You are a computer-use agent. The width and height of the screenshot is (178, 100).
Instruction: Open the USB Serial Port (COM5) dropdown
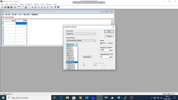click(x=81, y=41)
